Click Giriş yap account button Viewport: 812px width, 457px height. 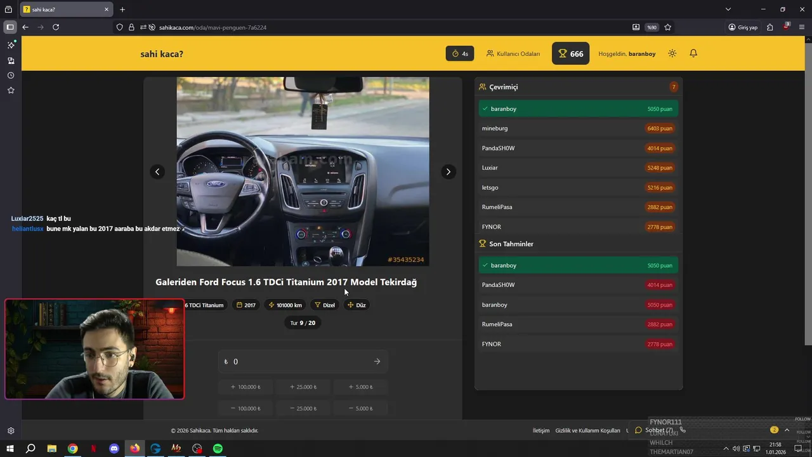[743, 27]
